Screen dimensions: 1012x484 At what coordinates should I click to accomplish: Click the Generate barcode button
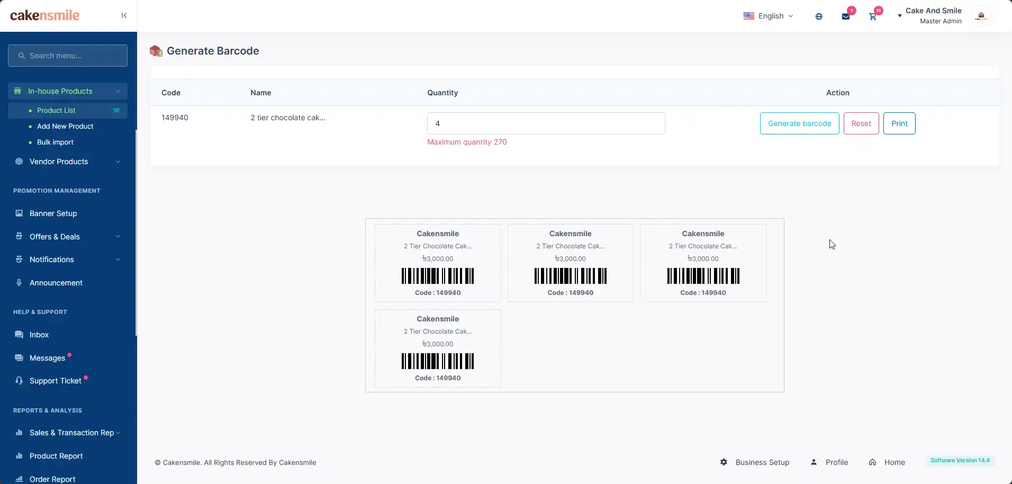click(799, 123)
